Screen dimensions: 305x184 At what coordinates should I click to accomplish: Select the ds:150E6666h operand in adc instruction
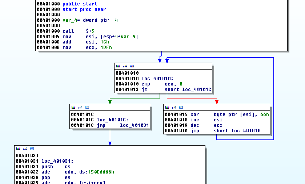pyautogui.click(x=100, y=172)
